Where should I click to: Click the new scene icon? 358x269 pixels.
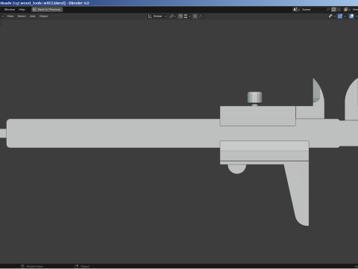(x=333, y=10)
